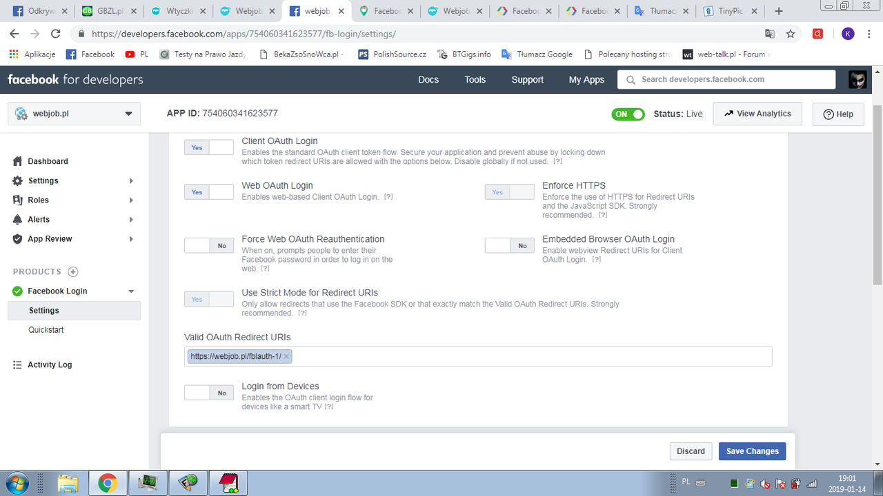Open the Support menu
The height and width of the screenshot is (496, 883).
pos(528,80)
